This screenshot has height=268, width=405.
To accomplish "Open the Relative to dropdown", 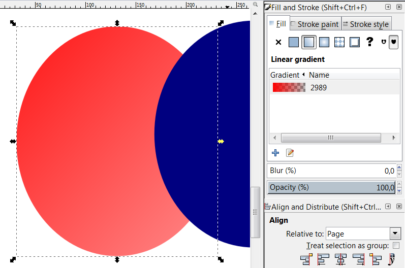I will pyautogui.click(x=395, y=233).
